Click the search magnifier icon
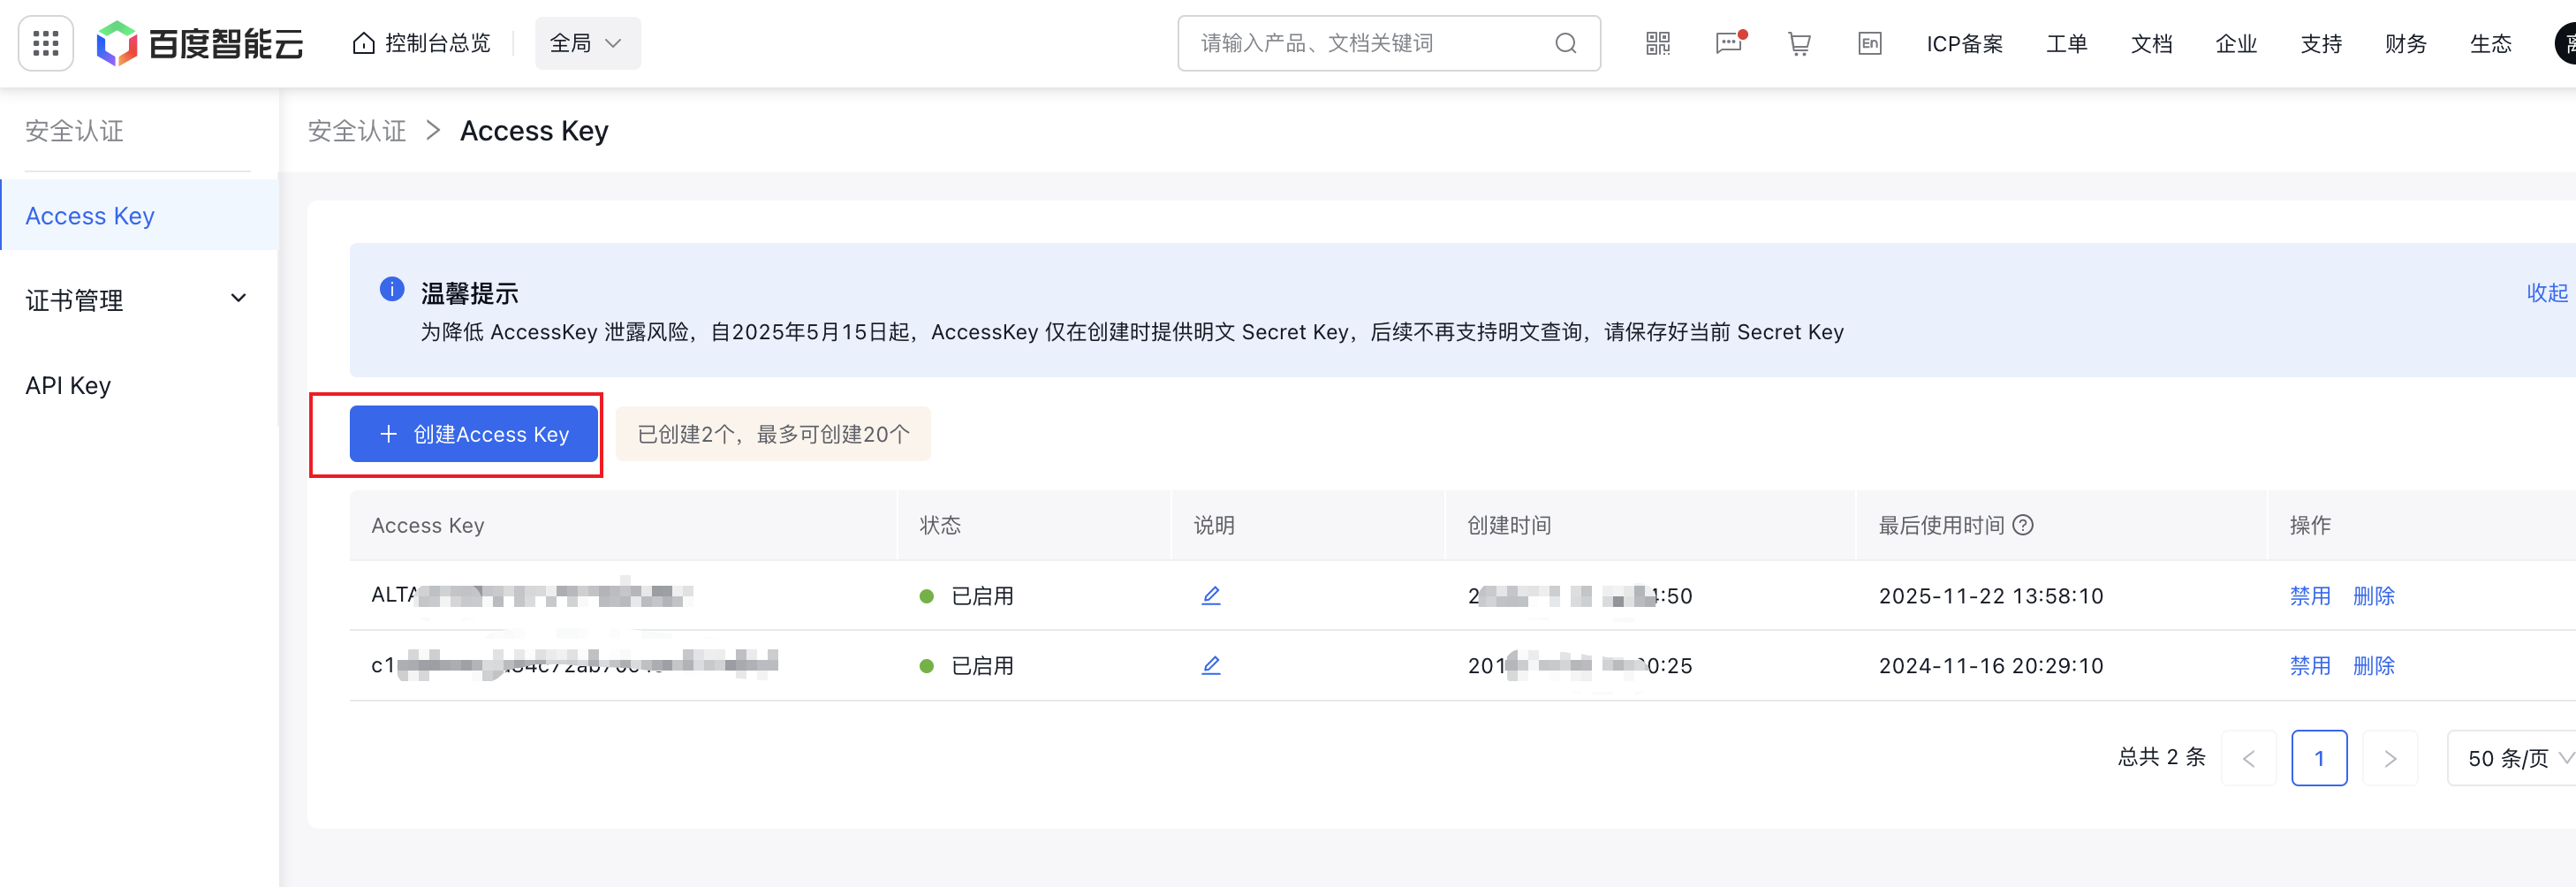The height and width of the screenshot is (887, 2576). pyautogui.click(x=1564, y=43)
